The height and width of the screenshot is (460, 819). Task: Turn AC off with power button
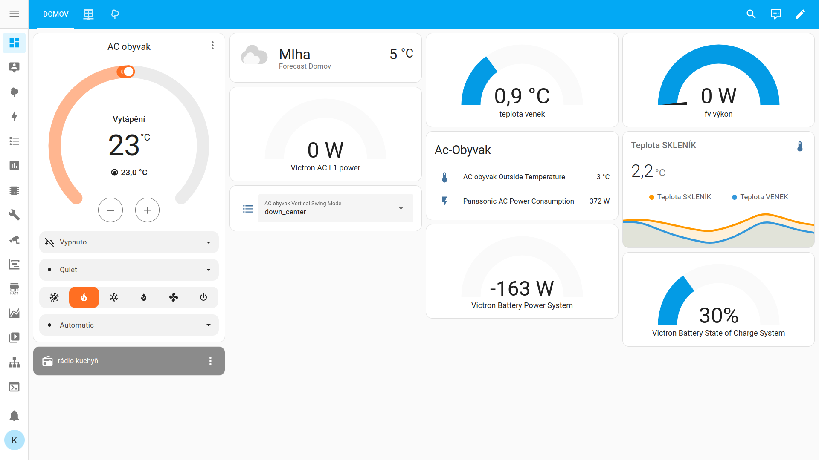(x=203, y=297)
